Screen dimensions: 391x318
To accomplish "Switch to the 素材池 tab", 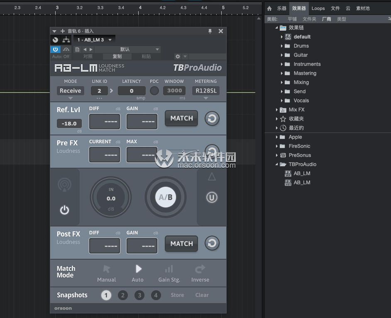I will point(363,8).
